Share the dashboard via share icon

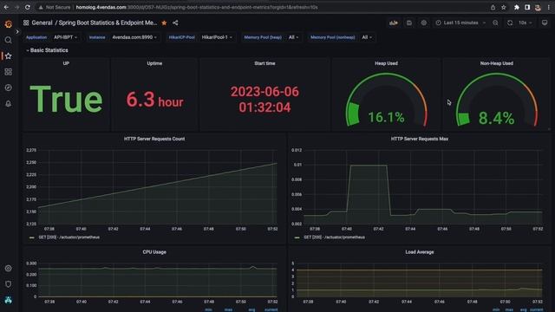coord(175,23)
